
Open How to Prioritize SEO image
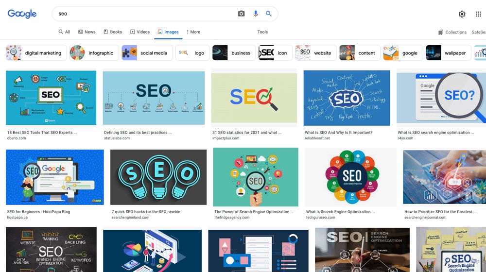[x=445, y=177]
